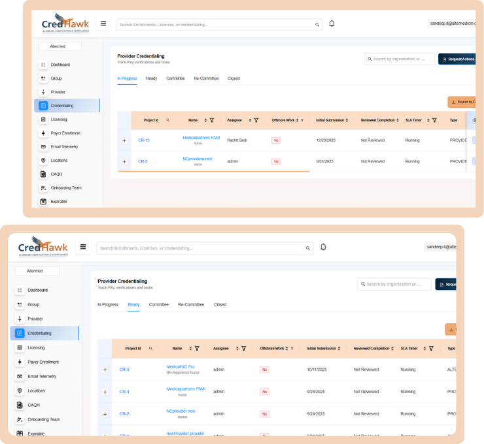Click Email Telemetry icon in lower sidebar
This screenshot has width=484, height=444.
(20, 376)
